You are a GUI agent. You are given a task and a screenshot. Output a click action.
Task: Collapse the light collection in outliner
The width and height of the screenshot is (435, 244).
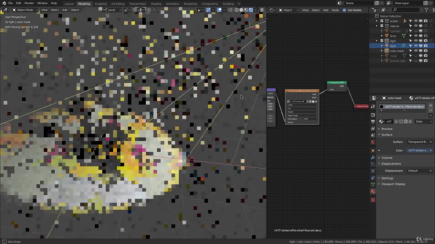377,41
